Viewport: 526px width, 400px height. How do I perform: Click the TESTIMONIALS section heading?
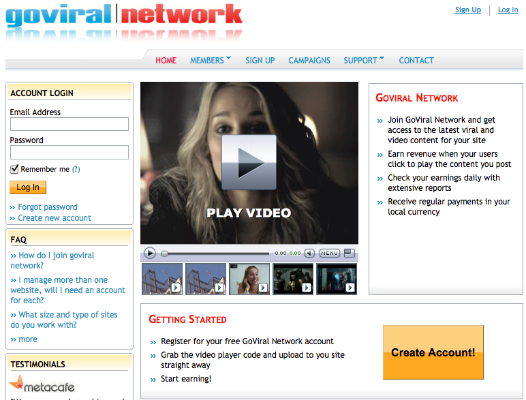(x=37, y=365)
